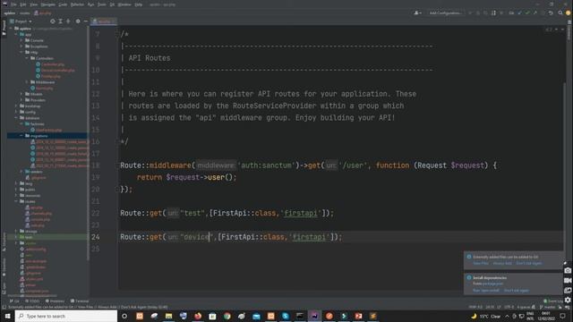Image resolution: width=573 pixels, height=322 pixels.
Task: Click the firstapi method link on line 22
Action: pos(301,213)
